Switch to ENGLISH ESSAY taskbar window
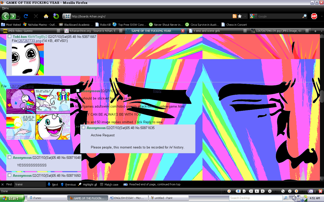This screenshot has width=324, height=202. 128,198
